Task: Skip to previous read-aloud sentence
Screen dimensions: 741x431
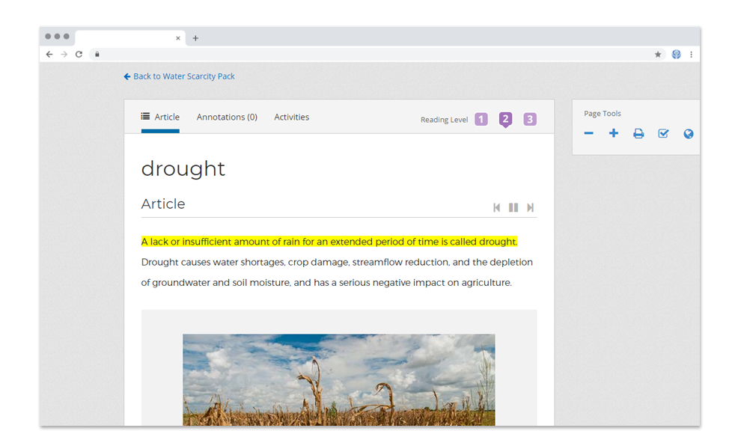Action: [x=496, y=208]
